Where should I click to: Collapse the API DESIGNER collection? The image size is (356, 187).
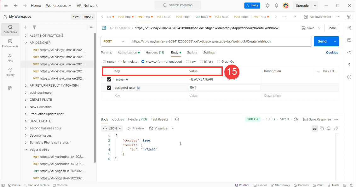tap(26, 43)
